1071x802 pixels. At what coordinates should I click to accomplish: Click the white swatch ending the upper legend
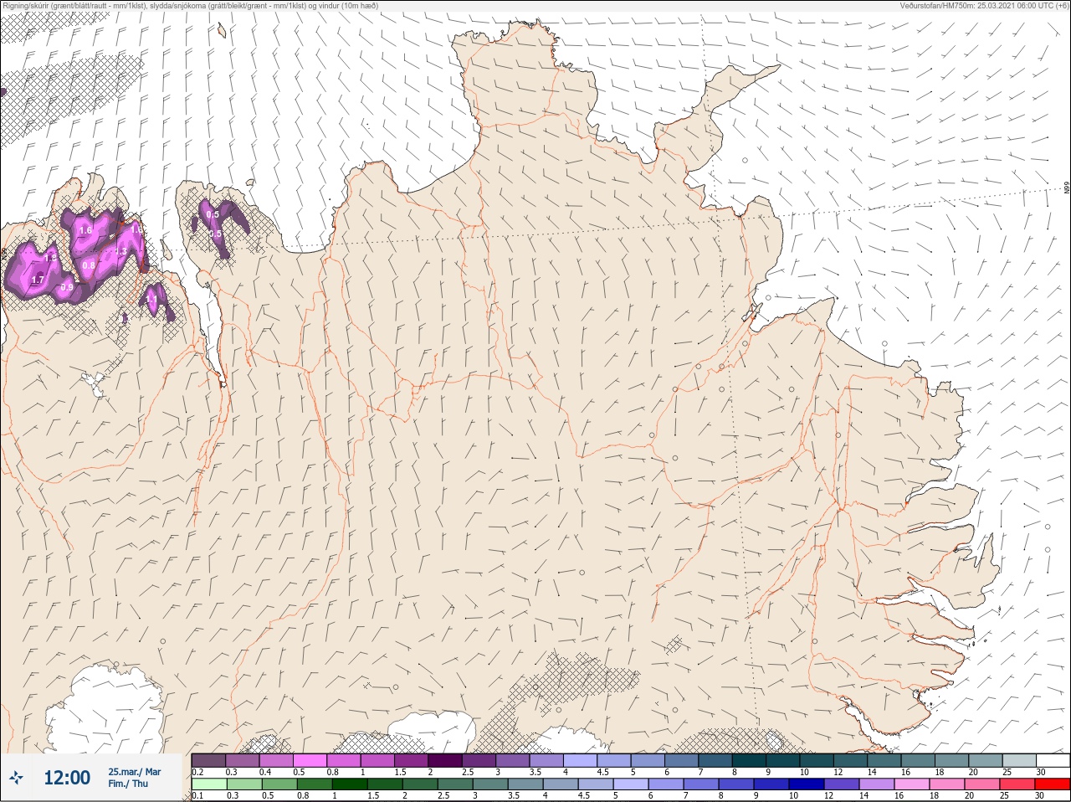coord(1052,760)
